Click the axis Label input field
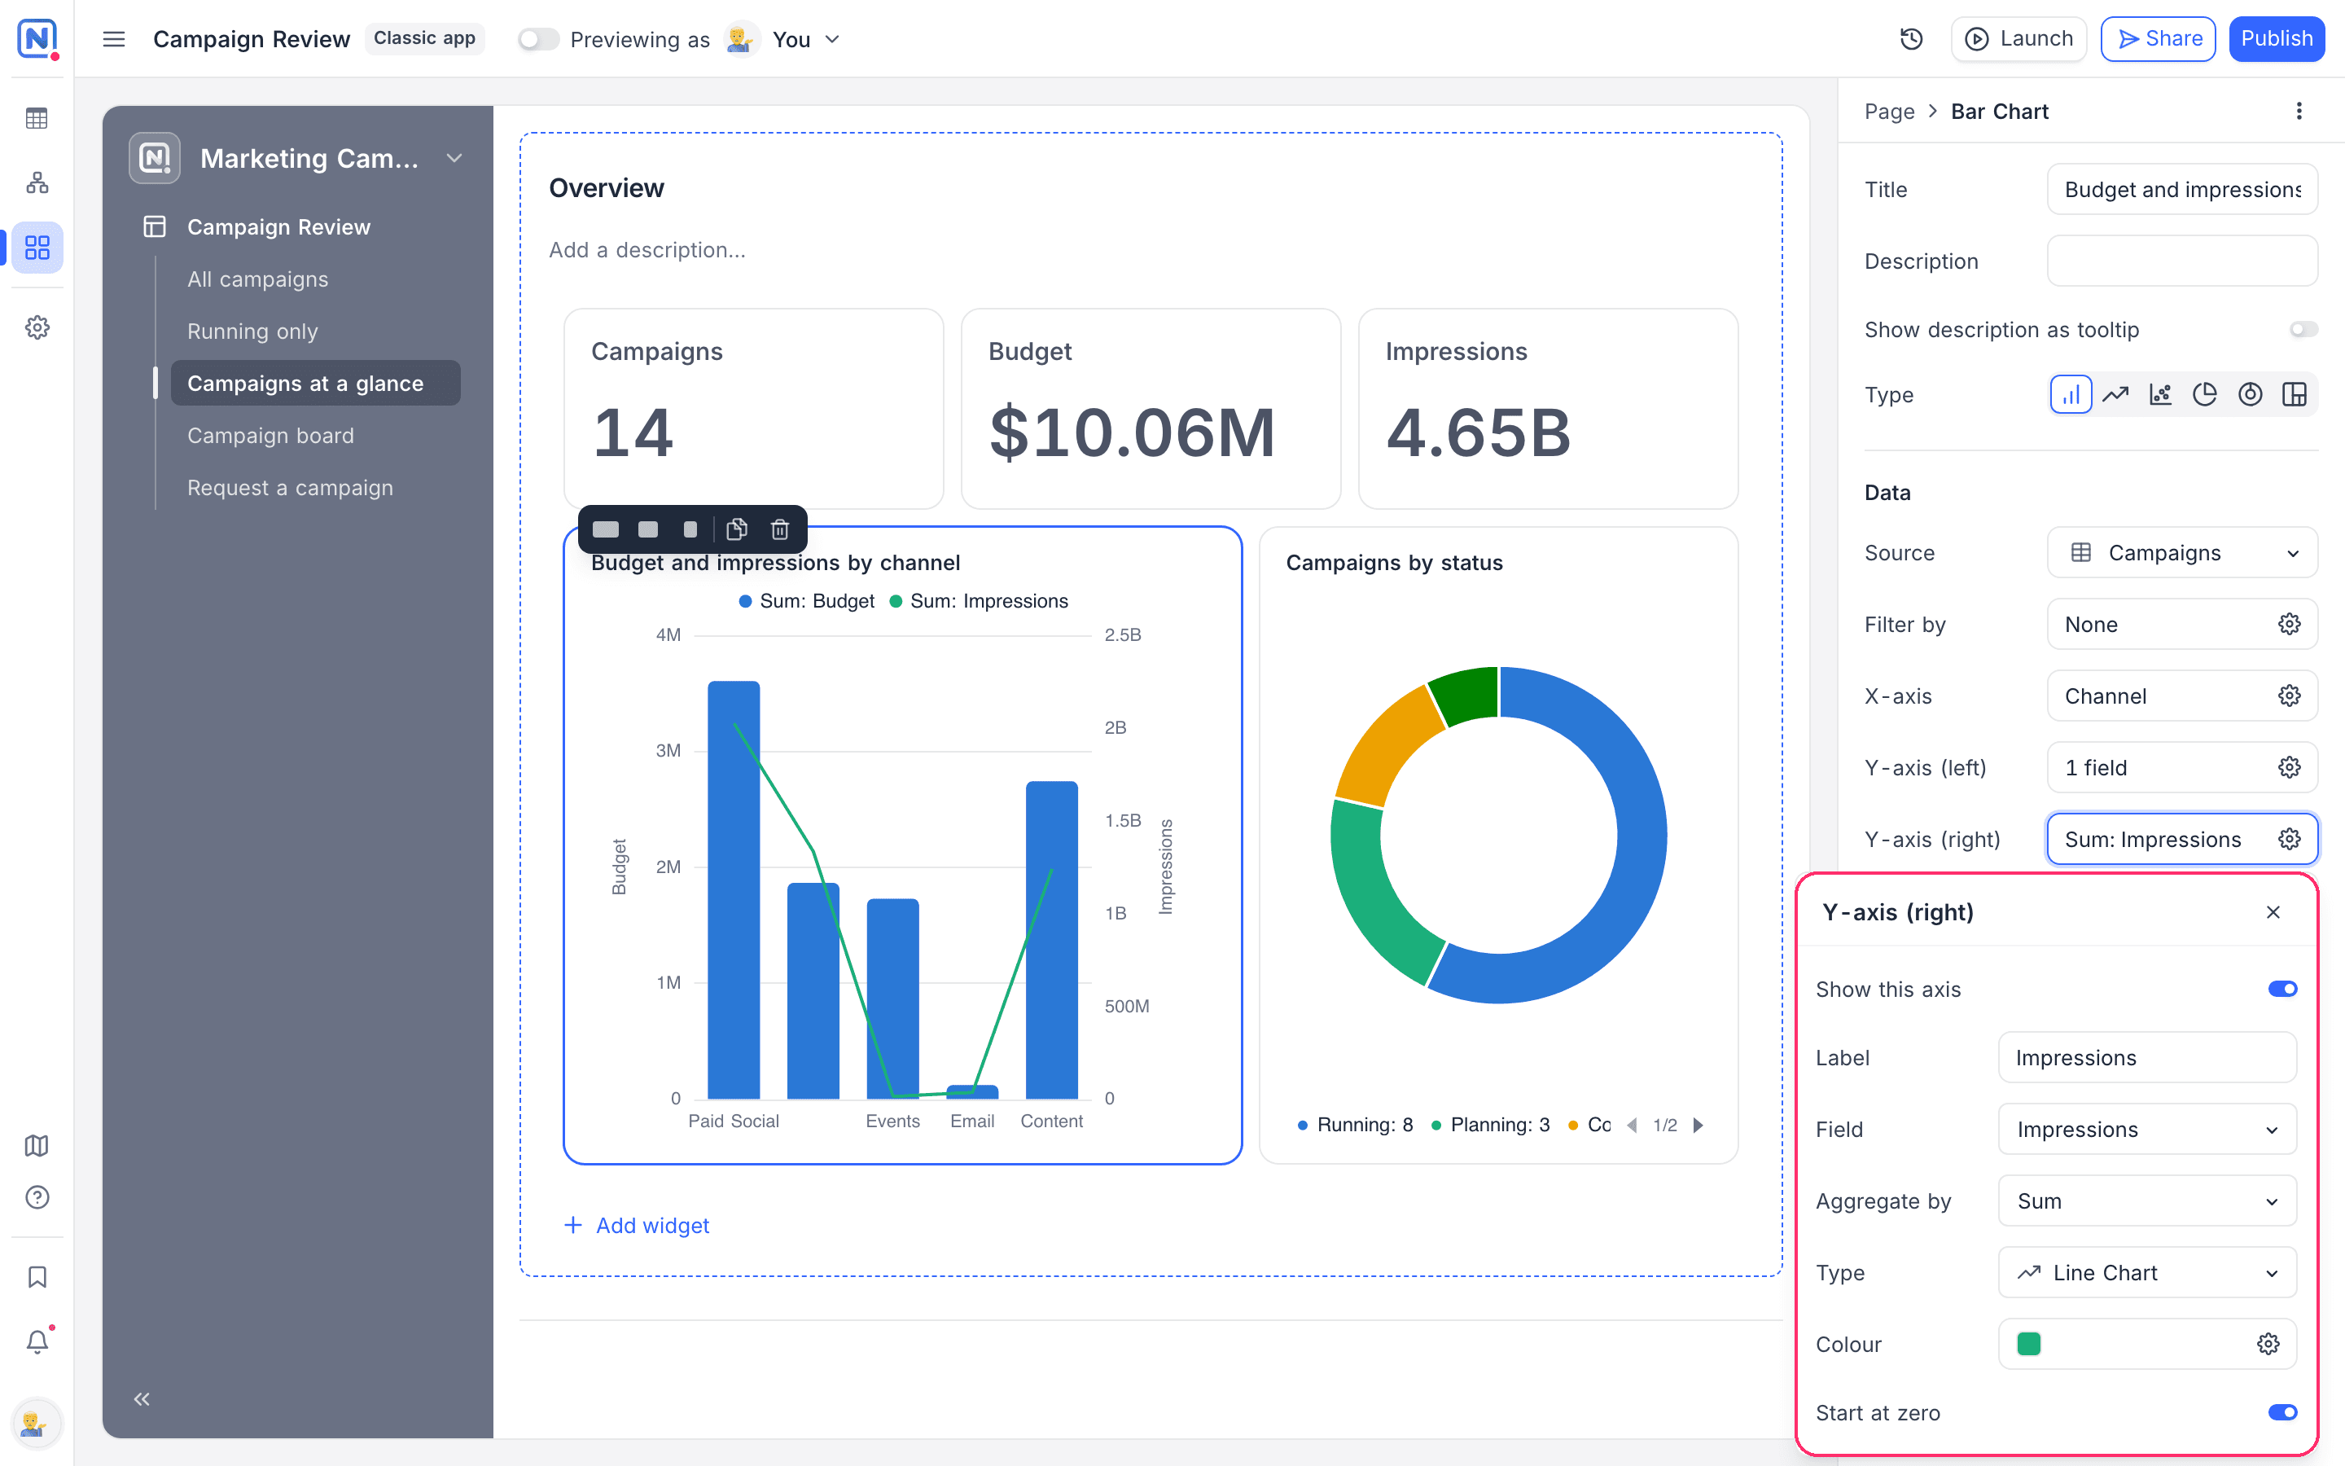 pyautogui.click(x=2147, y=1058)
